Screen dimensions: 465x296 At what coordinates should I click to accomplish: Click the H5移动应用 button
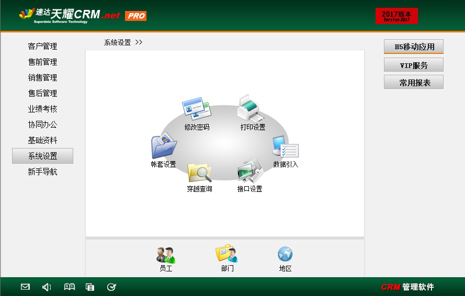tap(414, 47)
